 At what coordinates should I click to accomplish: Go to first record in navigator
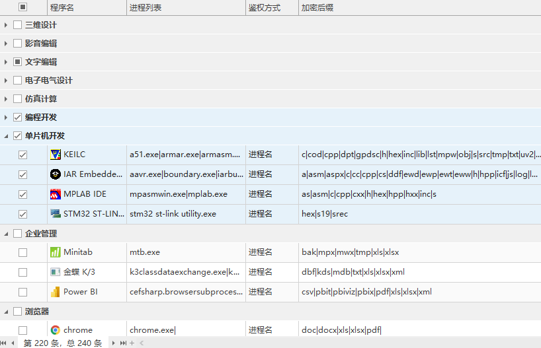tap(3, 343)
